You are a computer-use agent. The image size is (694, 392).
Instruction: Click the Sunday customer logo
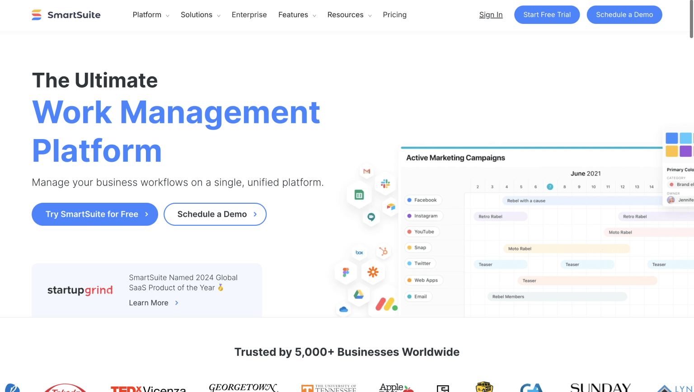600,387
